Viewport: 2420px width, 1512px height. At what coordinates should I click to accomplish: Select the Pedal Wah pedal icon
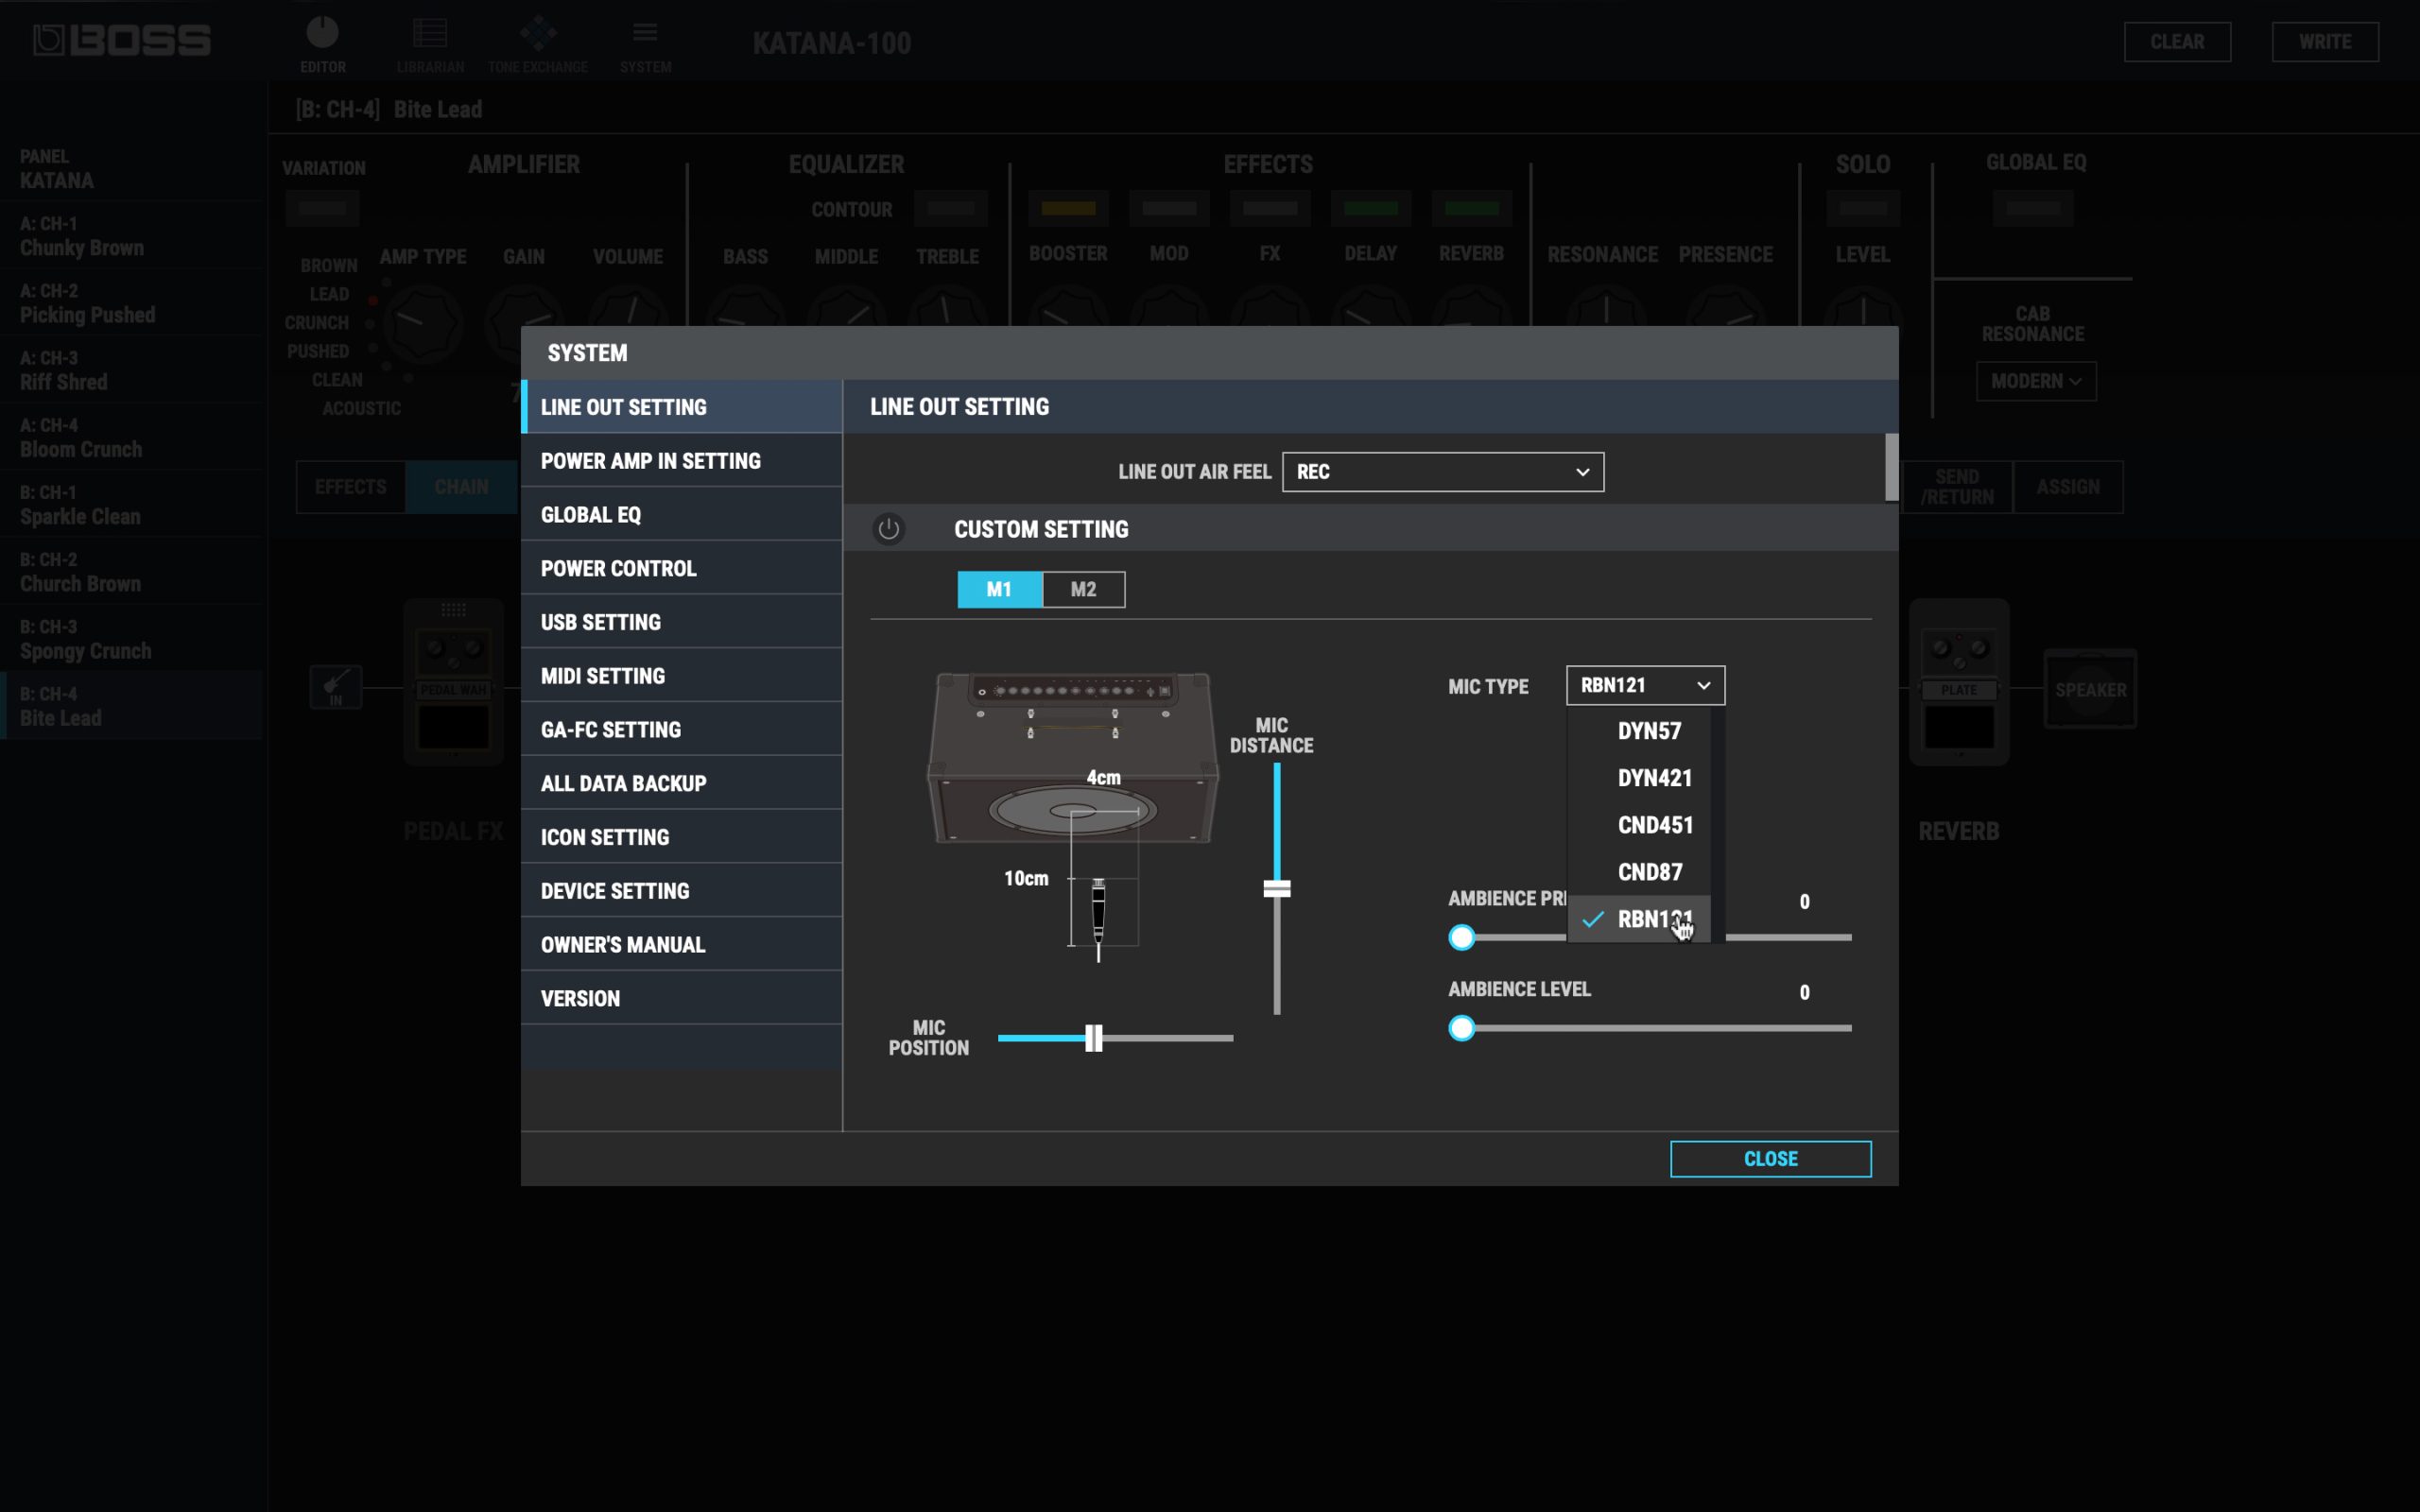453,681
